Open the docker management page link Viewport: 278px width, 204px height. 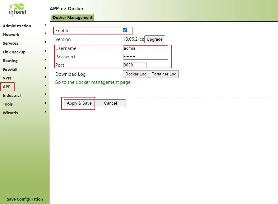pyautogui.click(x=93, y=82)
